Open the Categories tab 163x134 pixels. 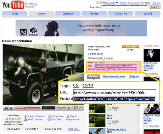click(121, 13)
